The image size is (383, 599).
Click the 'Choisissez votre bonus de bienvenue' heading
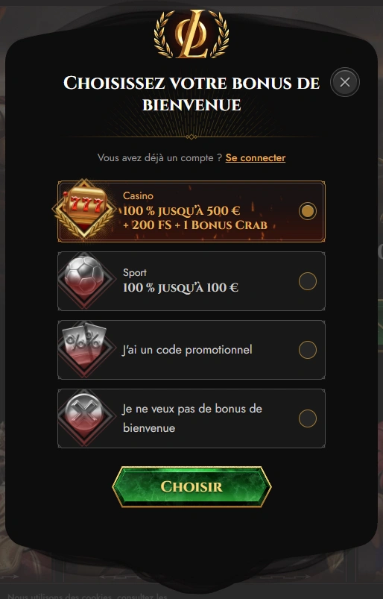click(x=191, y=93)
